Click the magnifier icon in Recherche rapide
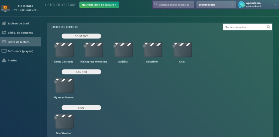 click(268, 27)
